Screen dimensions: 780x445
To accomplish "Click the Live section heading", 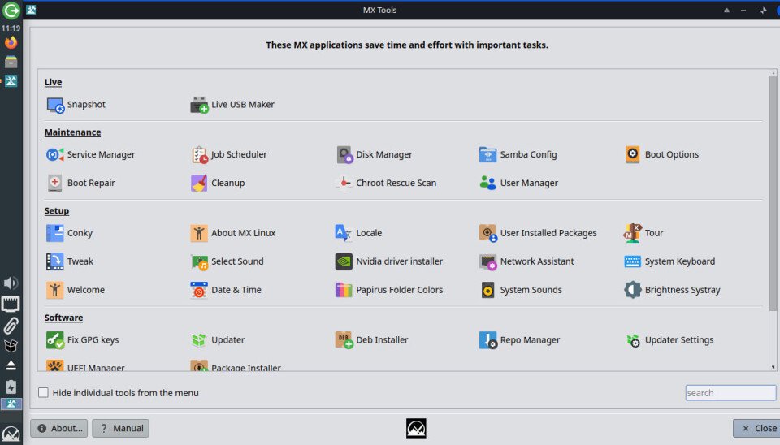I will pos(54,82).
